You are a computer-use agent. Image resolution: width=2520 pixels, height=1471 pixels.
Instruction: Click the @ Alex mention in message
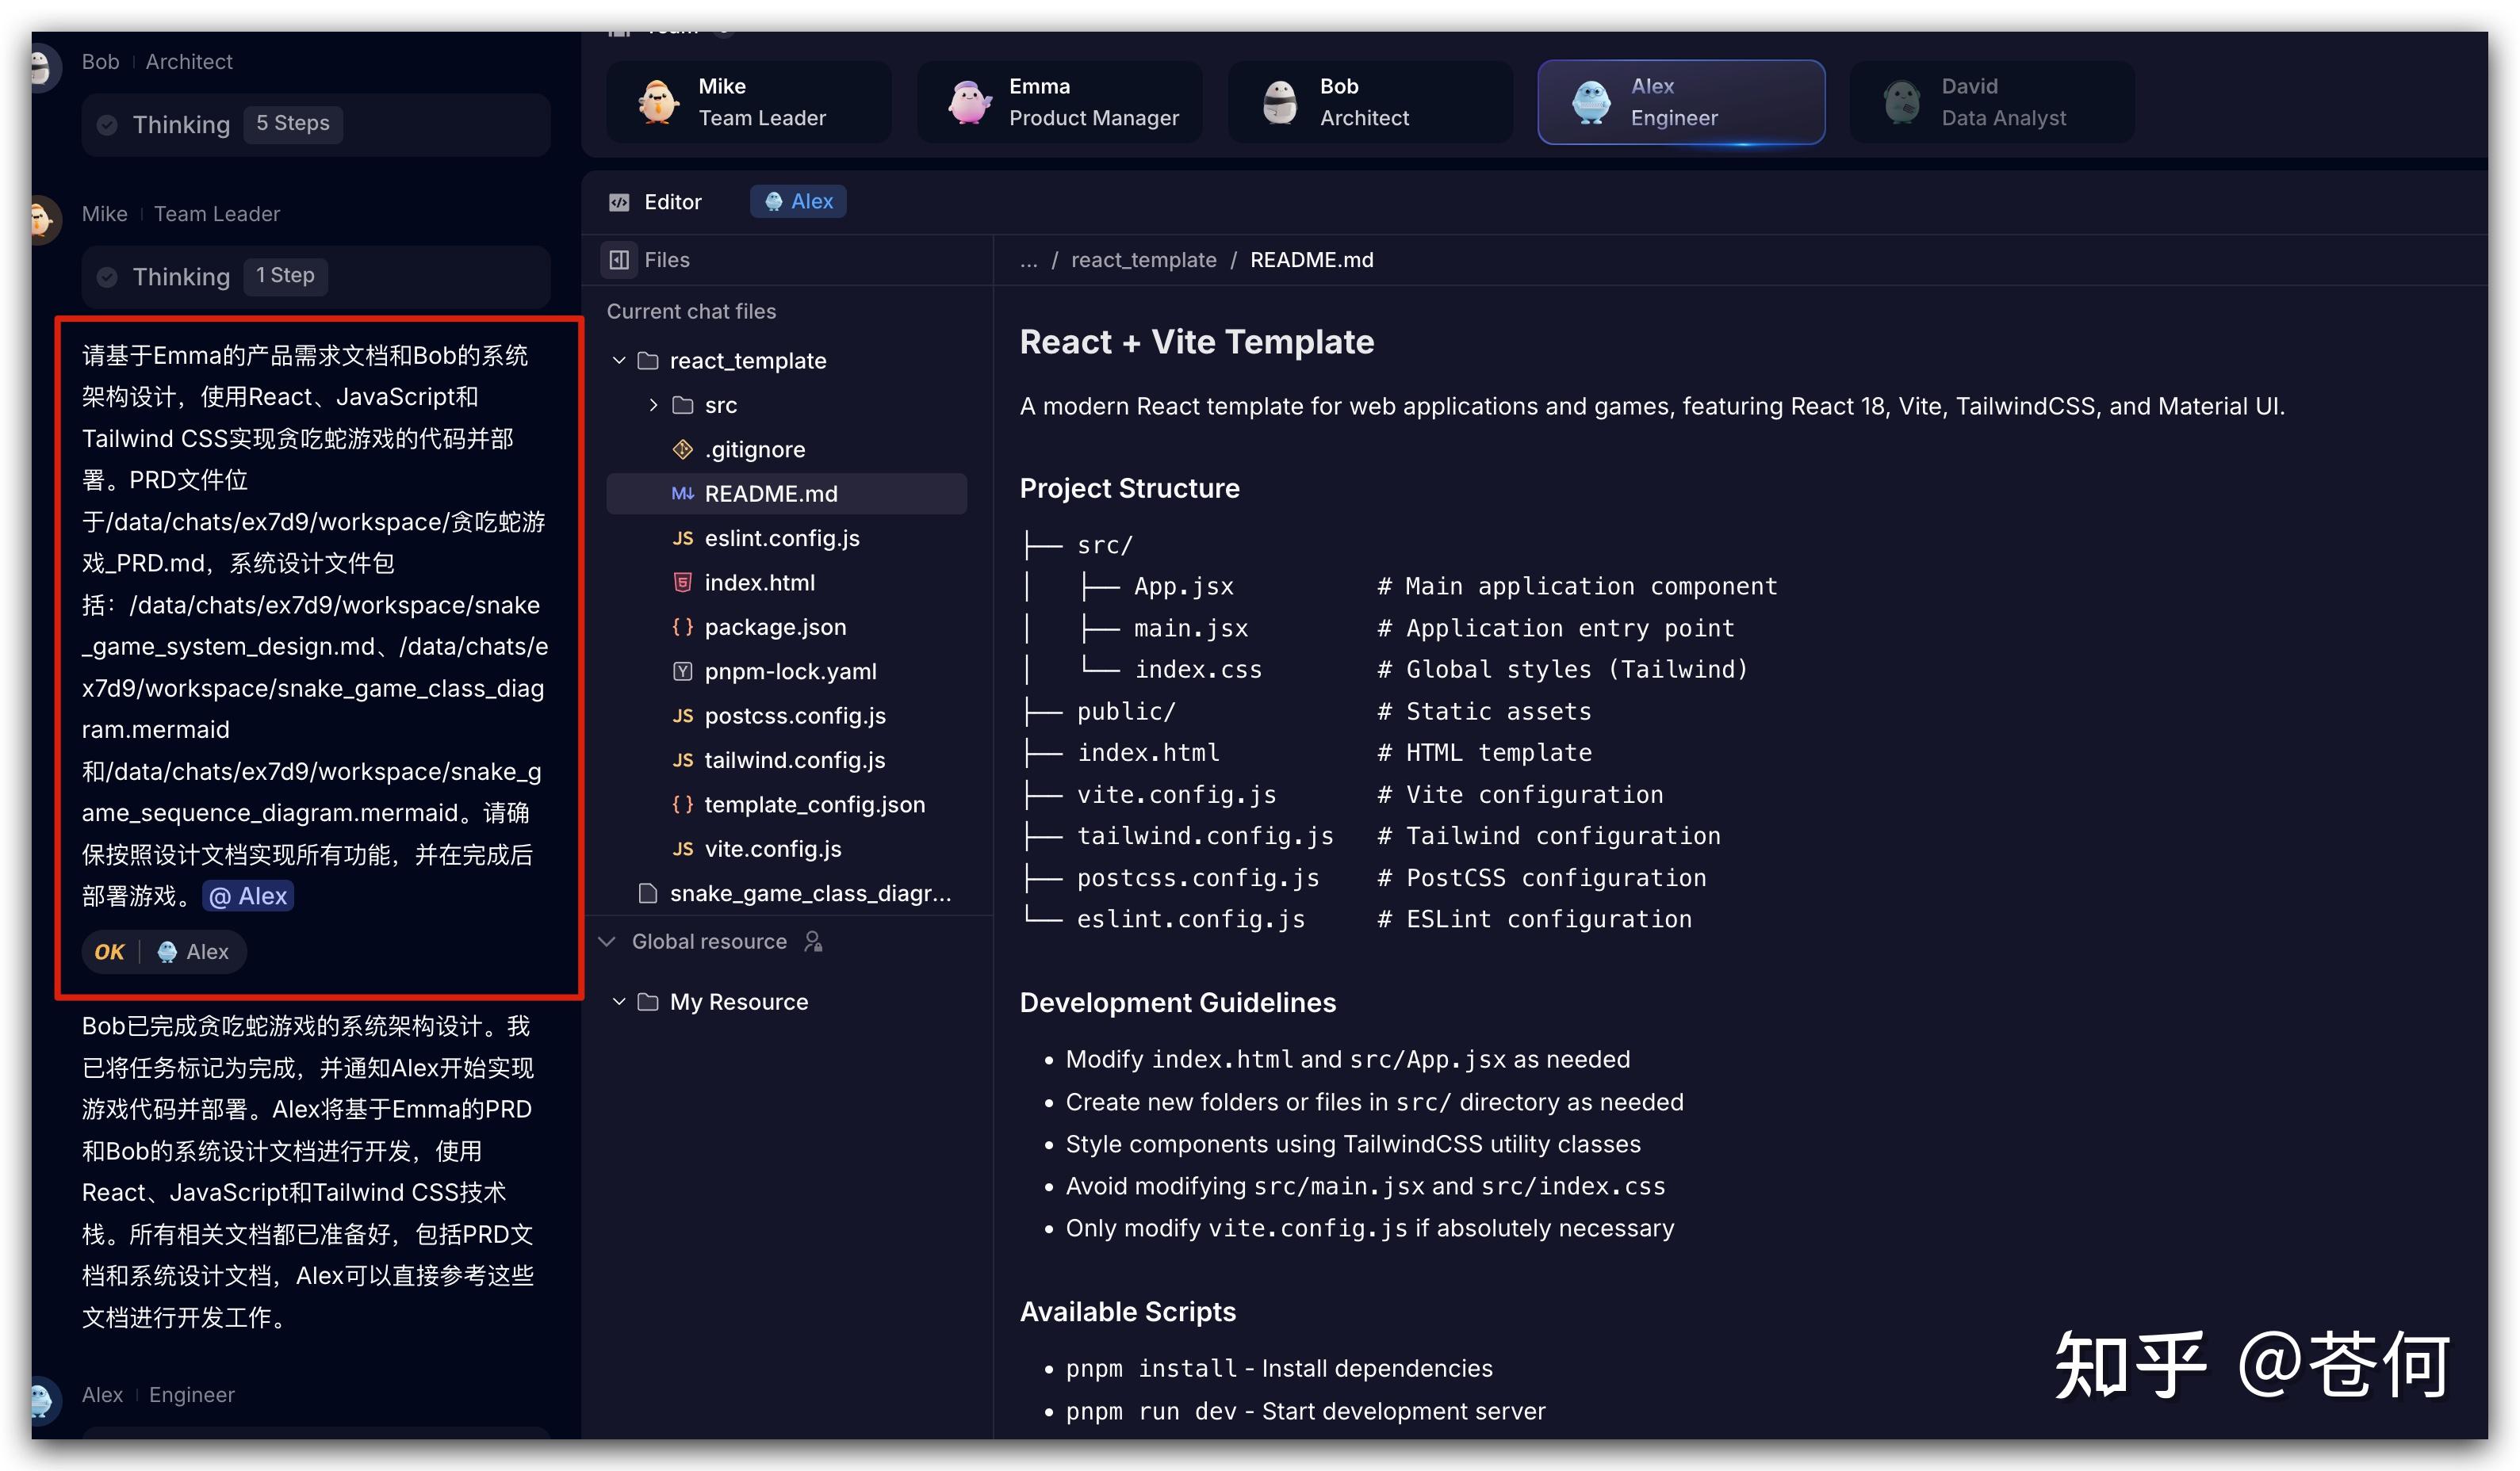[x=248, y=896]
